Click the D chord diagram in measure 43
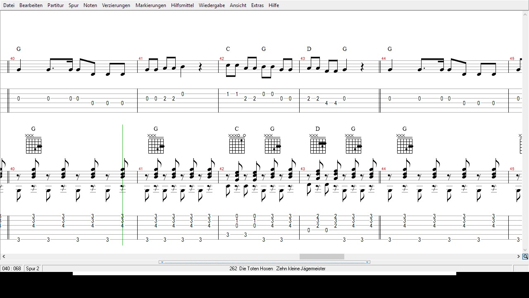529x298 pixels. click(318, 144)
